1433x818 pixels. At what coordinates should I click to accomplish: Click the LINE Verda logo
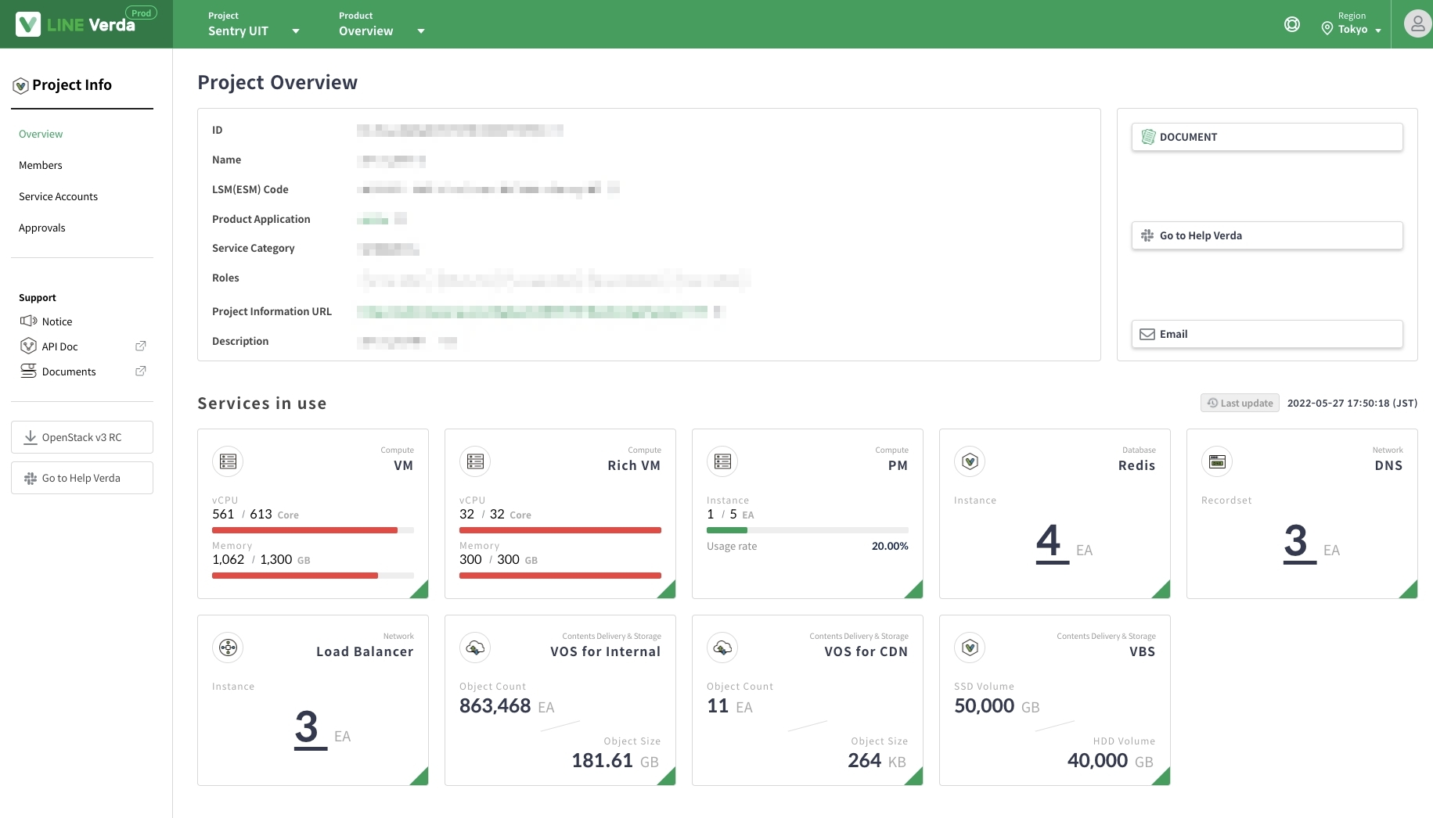(x=76, y=24)
